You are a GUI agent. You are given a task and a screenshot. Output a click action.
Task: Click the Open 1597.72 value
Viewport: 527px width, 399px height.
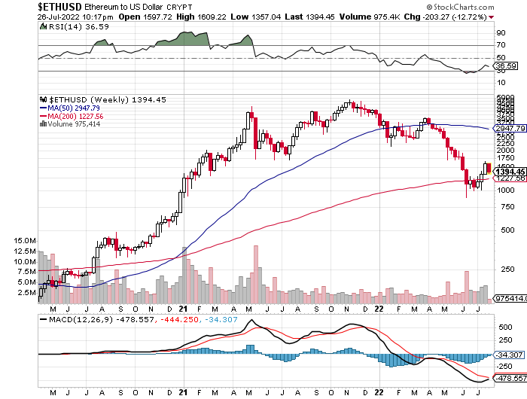click(145, 17)
